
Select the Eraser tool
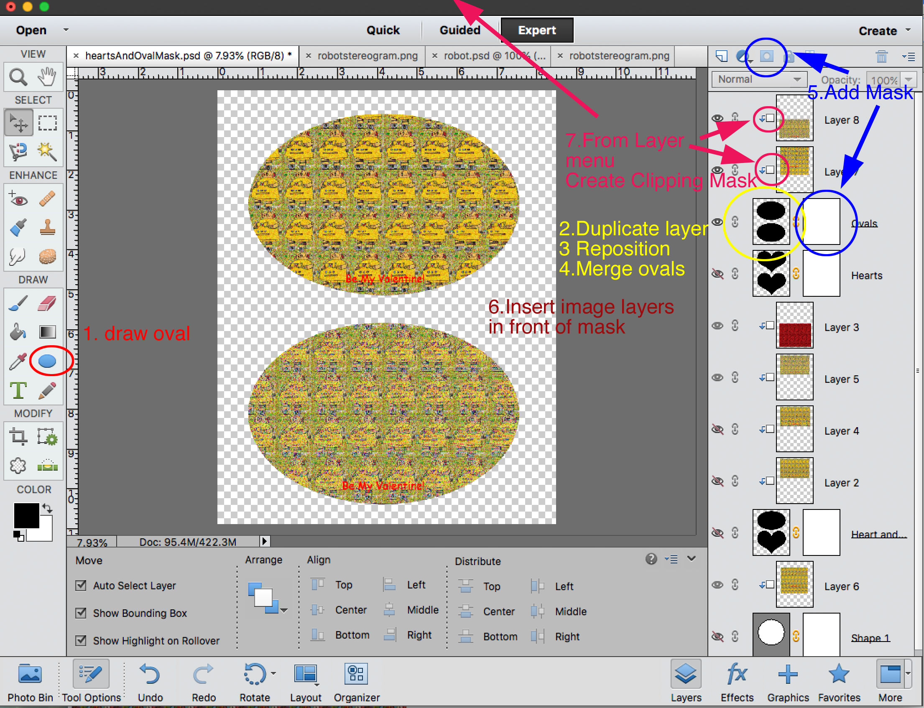(x=47, y=303)
